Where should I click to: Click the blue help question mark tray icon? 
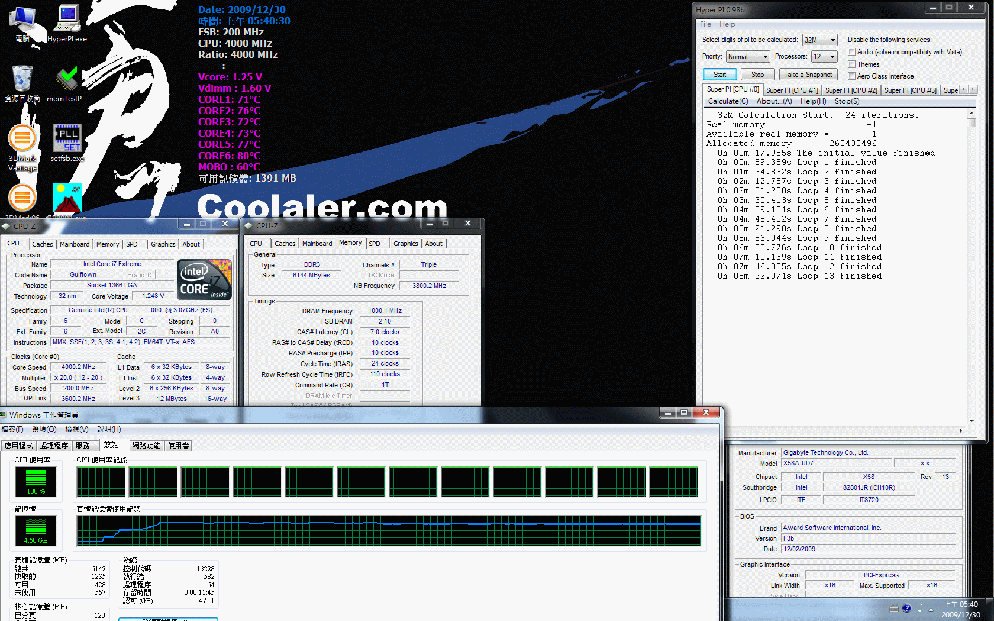[x=906, y=609]
